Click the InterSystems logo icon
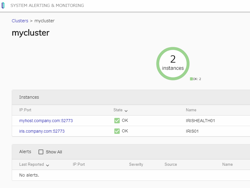250x188 pixels. (3, 6)
